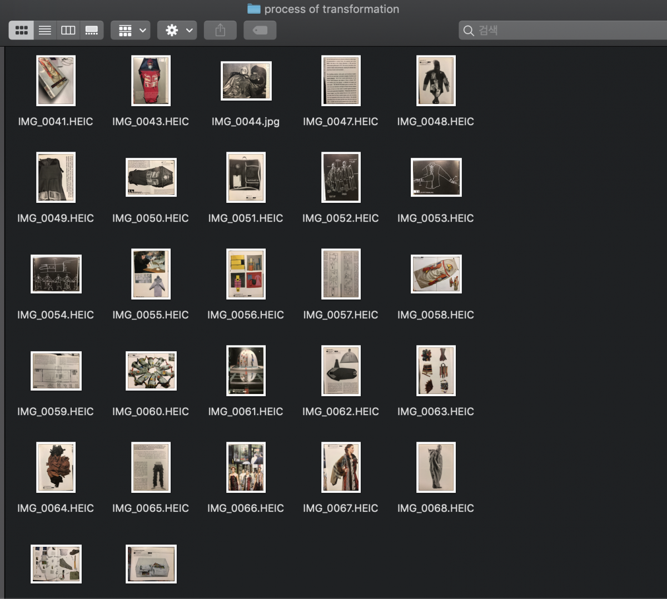
Task: Click the file name IMG_0050.HEIC
Action: (x=151, y=218)
